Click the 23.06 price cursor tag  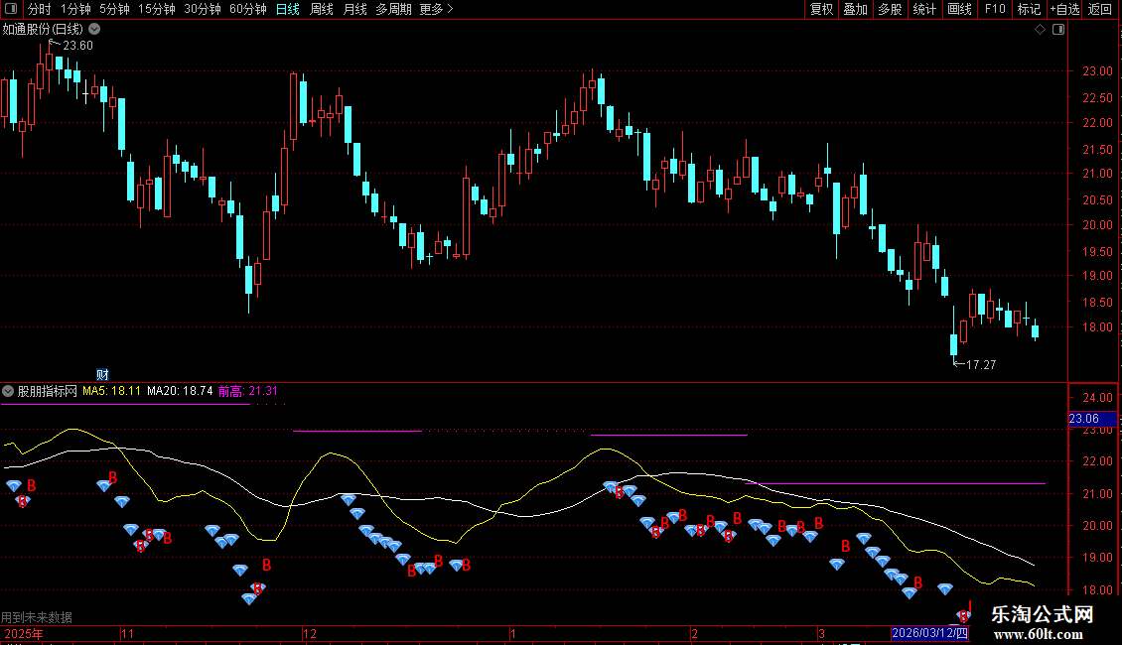pyautogui.click(x=1092, y=419)
